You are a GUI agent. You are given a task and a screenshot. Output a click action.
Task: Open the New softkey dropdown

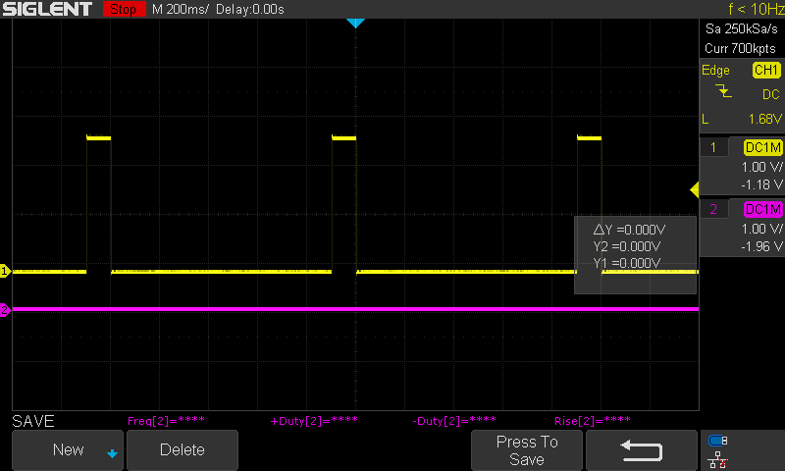point(68,450)
